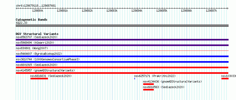The image size is (236, 100).
Task: Open the nsv6616563 (Sedlazeck2020) variant label
Action: click(164, 87)
